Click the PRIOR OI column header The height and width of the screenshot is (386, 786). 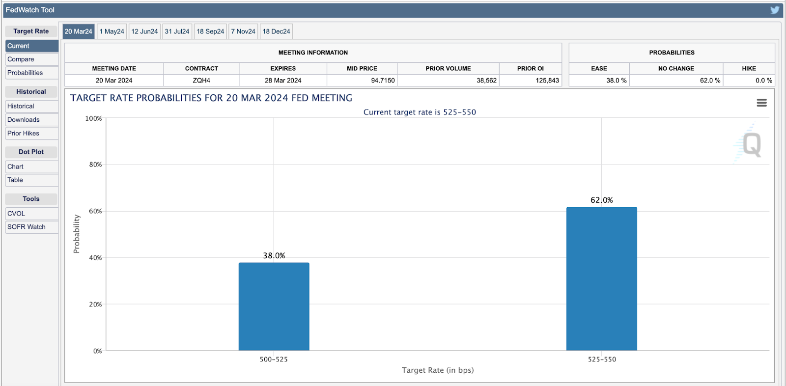[531, 69]
